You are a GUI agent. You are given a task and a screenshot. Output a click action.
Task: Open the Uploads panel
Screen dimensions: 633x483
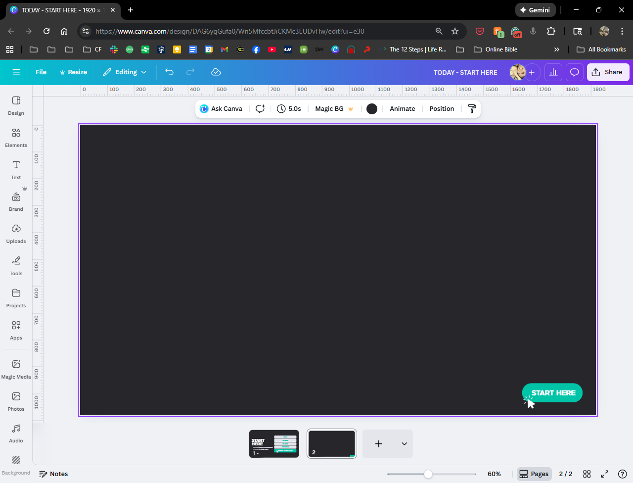(x=16, y=234)
